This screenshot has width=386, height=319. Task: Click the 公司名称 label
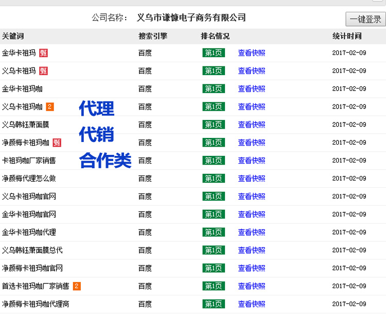pos(110,17)
